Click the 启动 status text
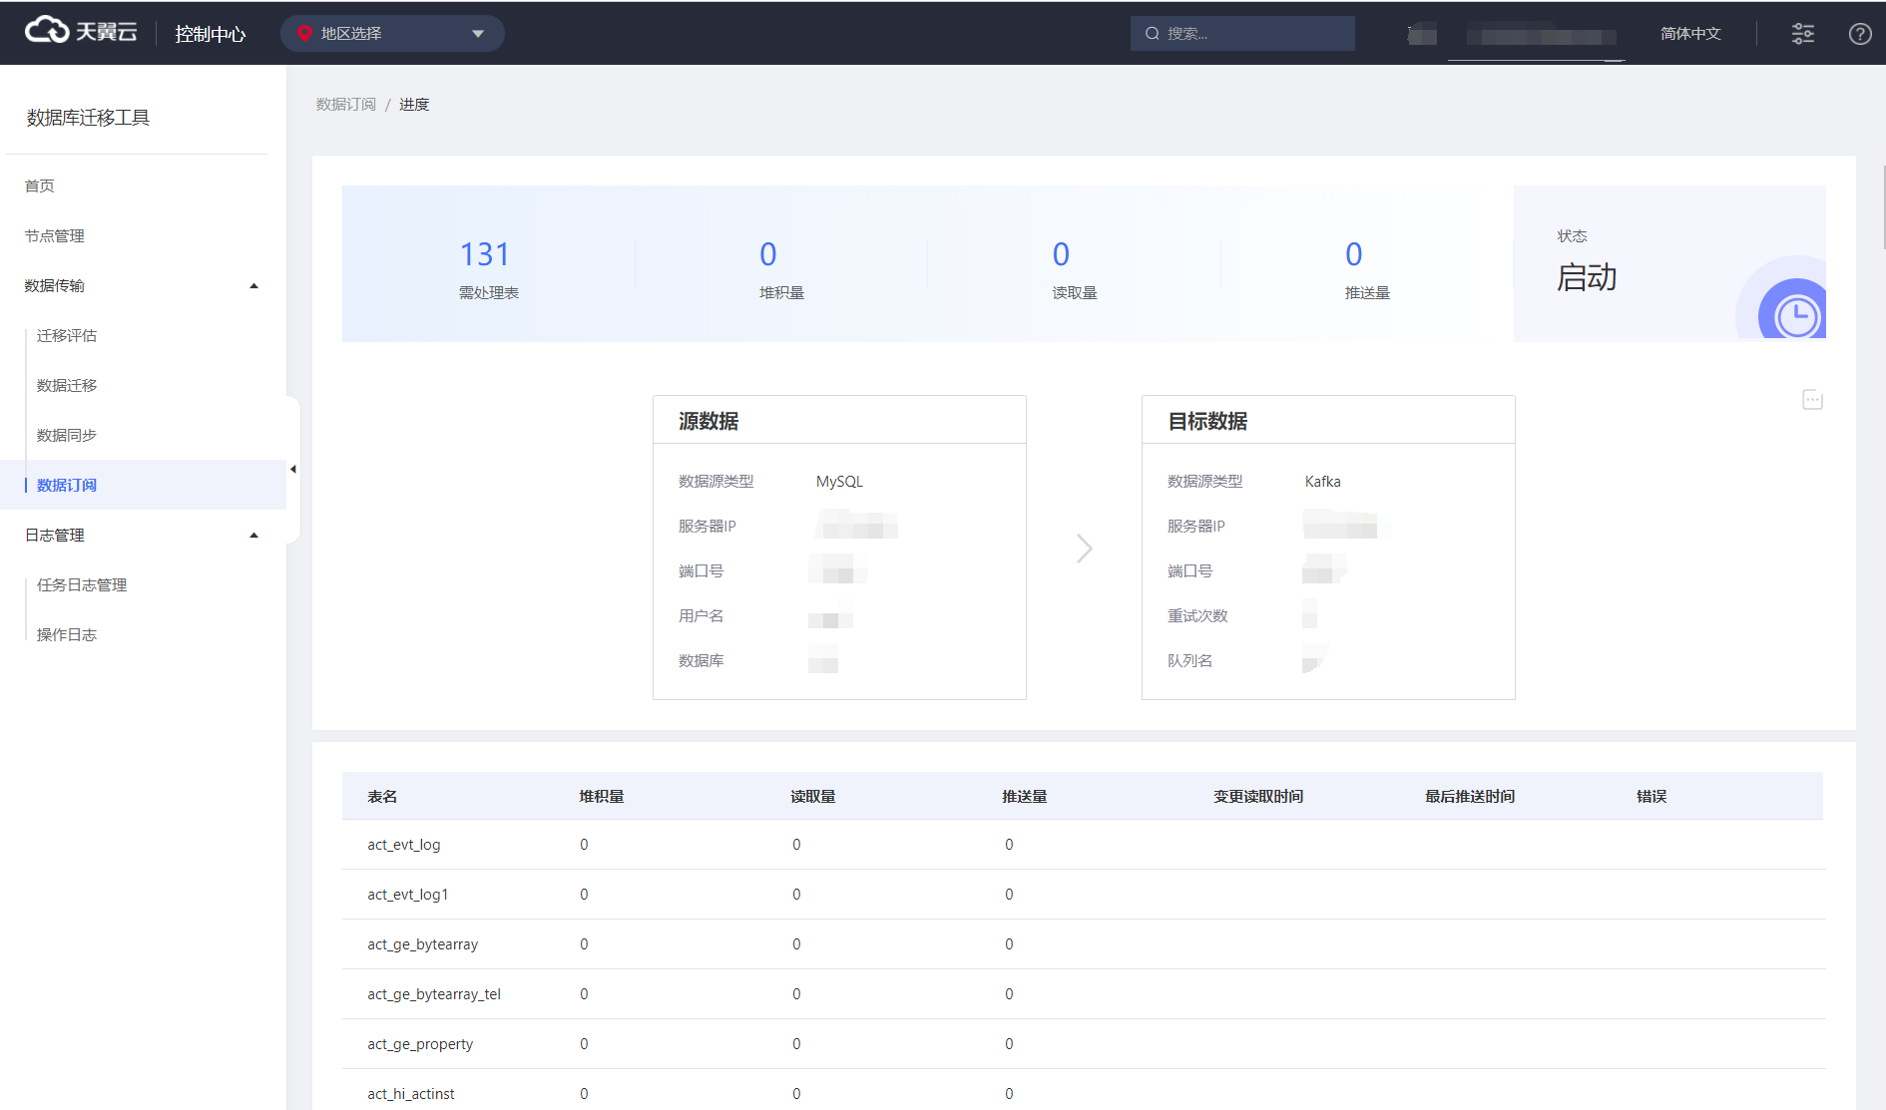Image resolution: width=1886 pixels, height=1110 pixels. 1587,276
